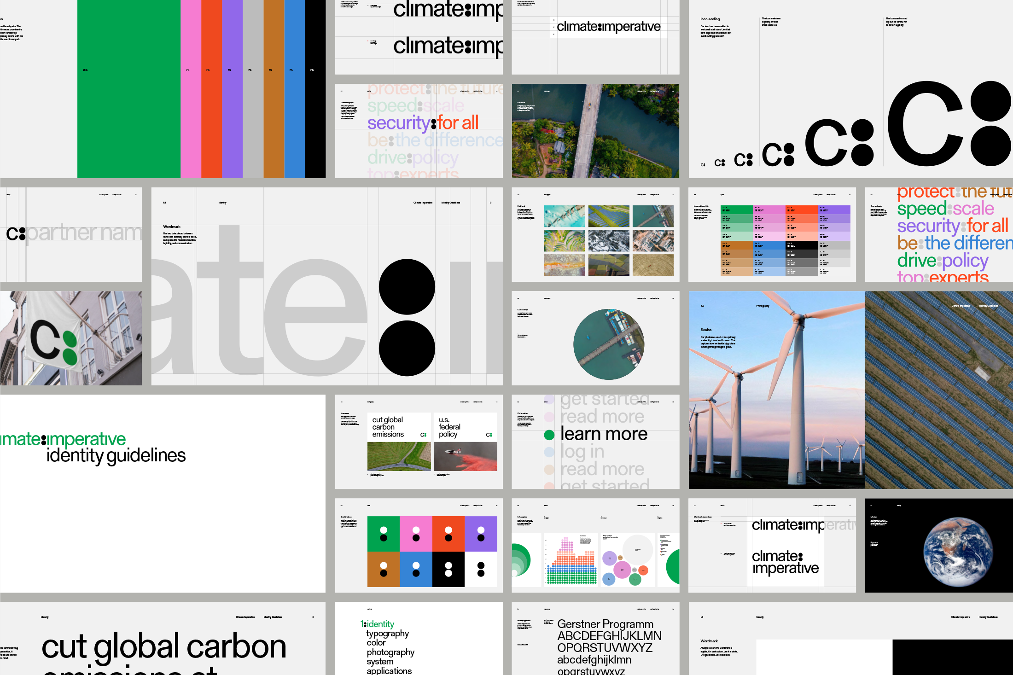Click the green dot beside 'learn more'
The image size is (1013, 675).
click(549, 435)
